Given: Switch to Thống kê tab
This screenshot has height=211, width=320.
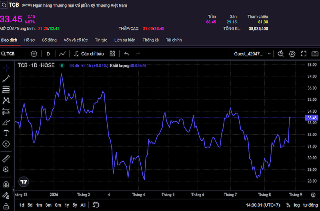Looking at the screenshot, I should coord(151,40).
